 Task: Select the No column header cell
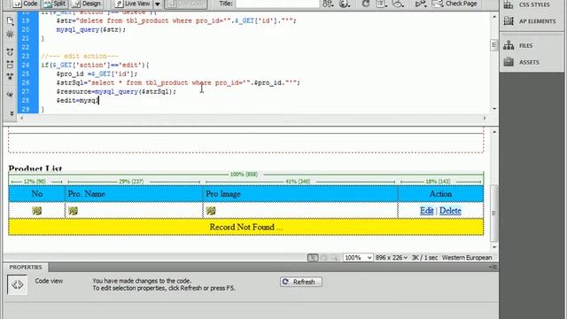point(36,194)
